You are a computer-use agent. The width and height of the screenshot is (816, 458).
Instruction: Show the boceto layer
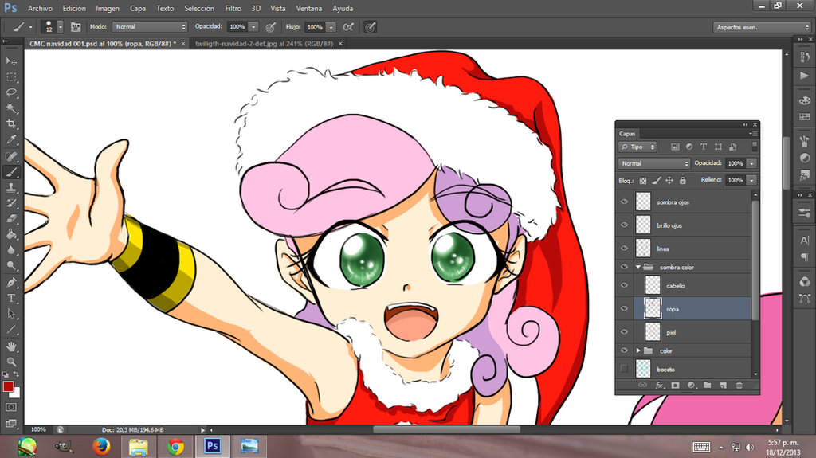point(624,369)
